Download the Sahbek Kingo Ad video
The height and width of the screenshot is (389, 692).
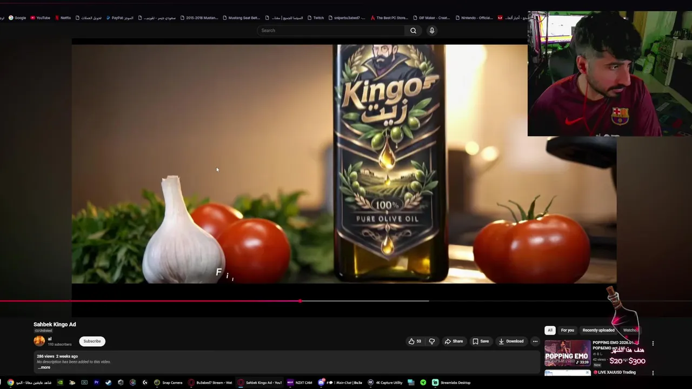tap(511, 341)
